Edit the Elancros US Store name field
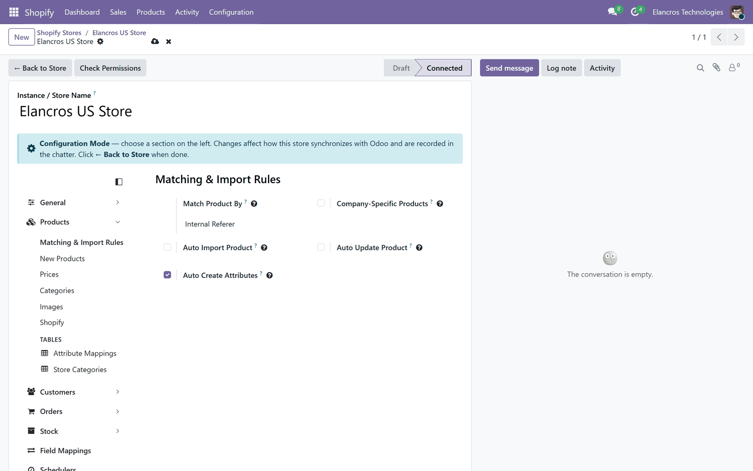The height and width of the screenshot is (471, 753). pyautogui.click(x=240, y=112)
